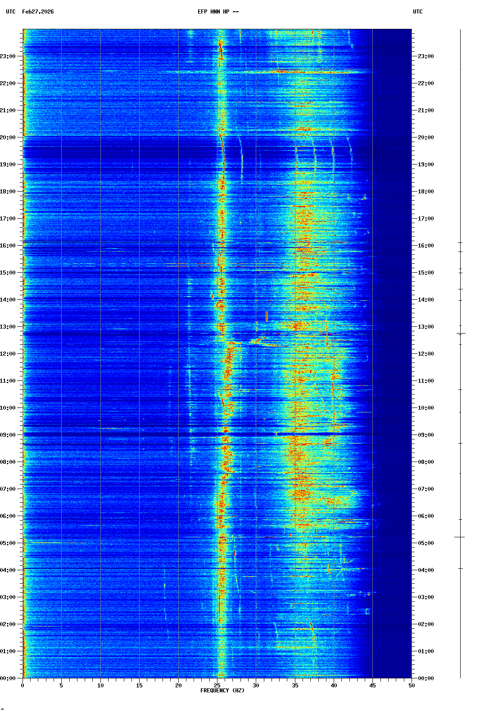Click the 16:00 time label on right axis
This screenshot has height=714, width=480.
point(426,246)
